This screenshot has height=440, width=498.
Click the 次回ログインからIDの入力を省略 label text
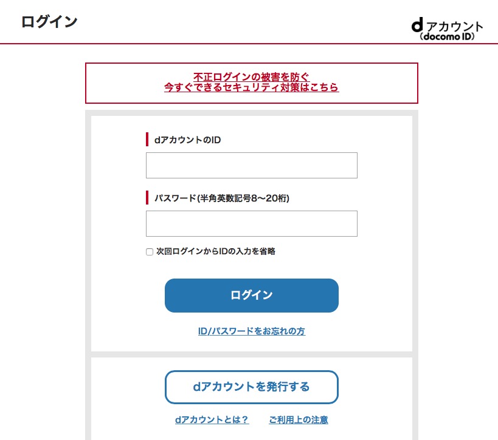[x=216, y=251]
